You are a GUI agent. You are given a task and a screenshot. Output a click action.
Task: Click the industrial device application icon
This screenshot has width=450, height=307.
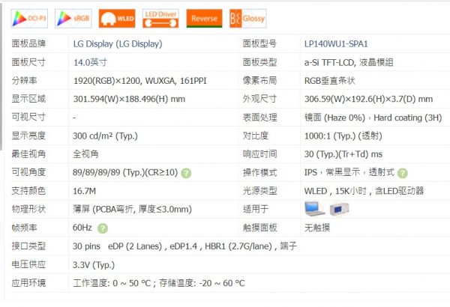click(339, 209)
